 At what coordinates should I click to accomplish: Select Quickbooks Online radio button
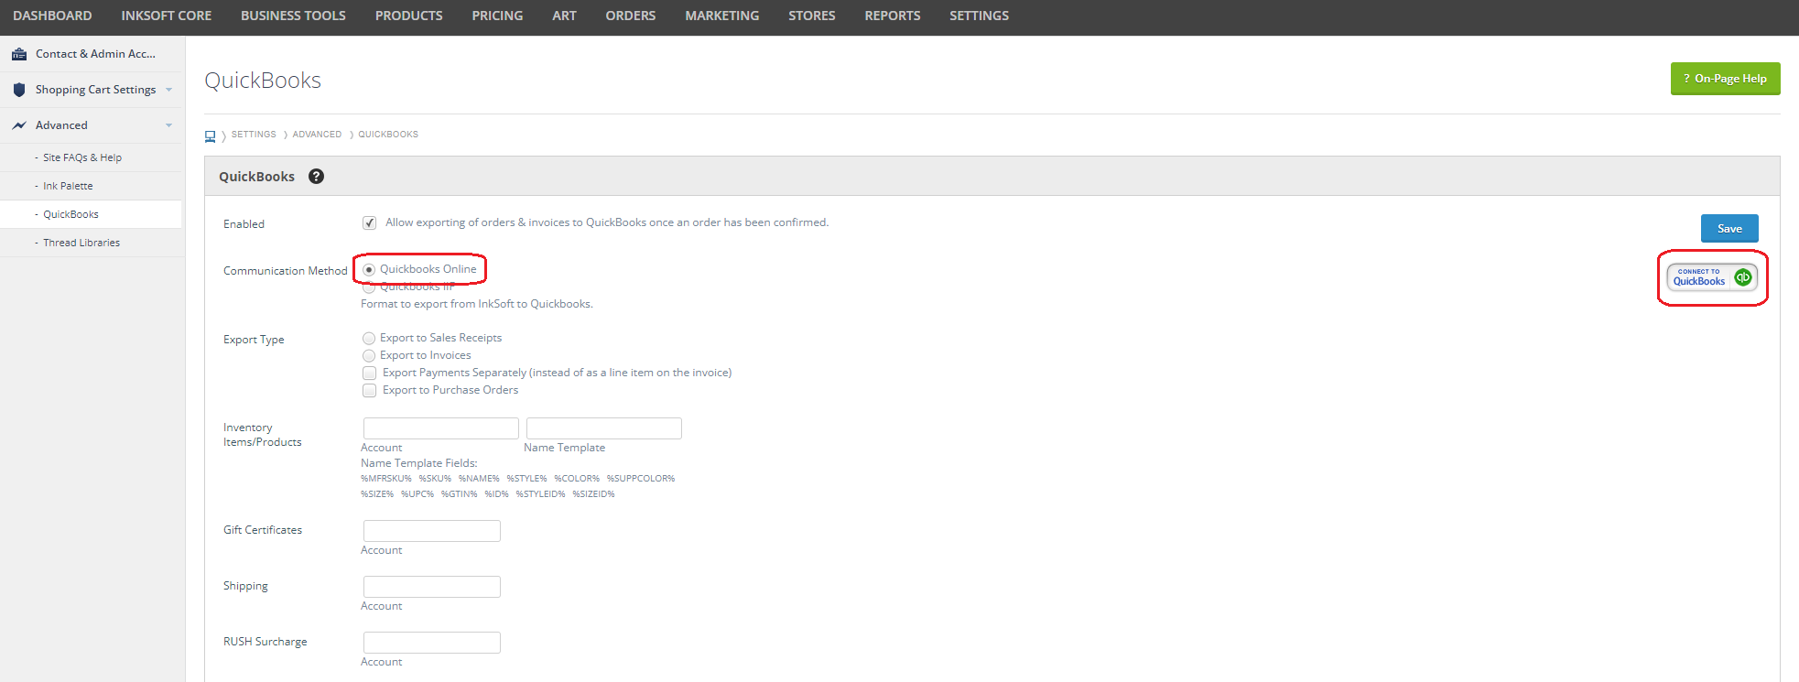point(369,269)
